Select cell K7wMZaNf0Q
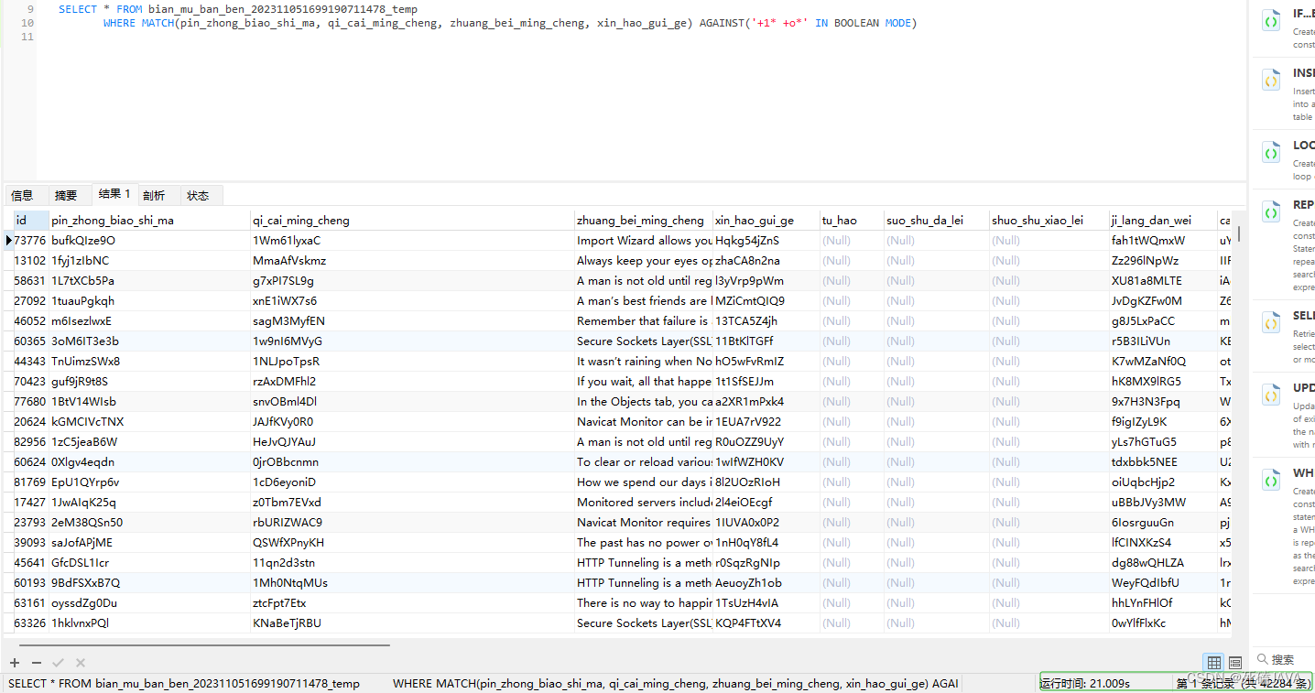This screenshot has width=1315, height=693. click(x=1162, y=361)
